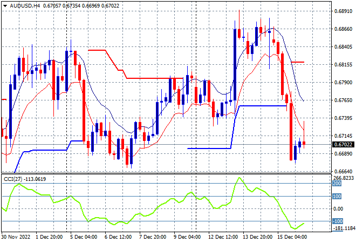356x243 pixels.
Task: Click the triangle arrow before AUDUSD,H4
Action: [x=5, y=6]
